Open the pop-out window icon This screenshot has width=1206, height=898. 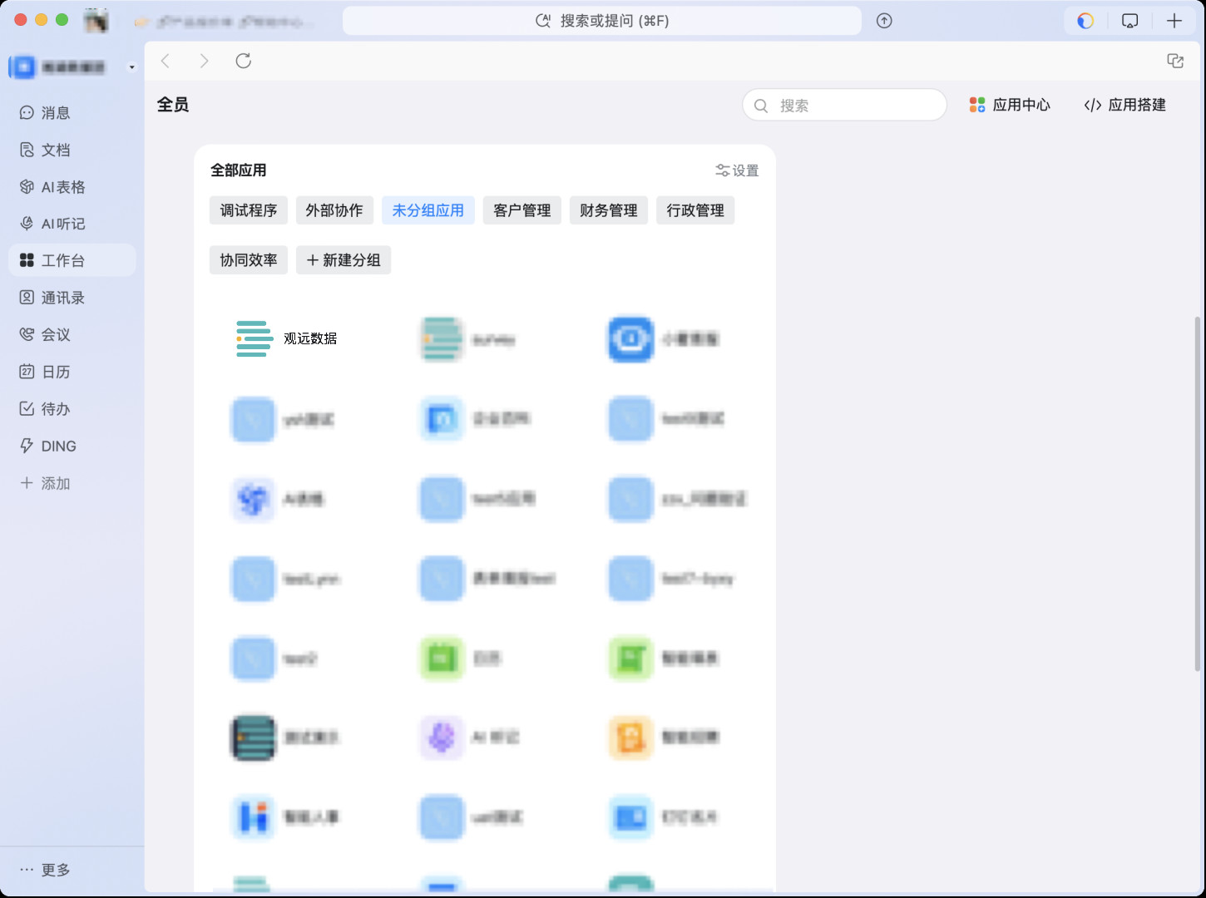click(1174, 61)
